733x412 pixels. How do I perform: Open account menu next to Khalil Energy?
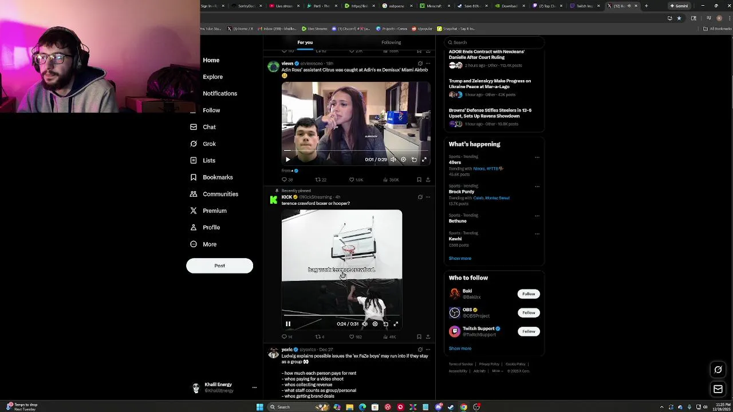[x=254, y=387]
